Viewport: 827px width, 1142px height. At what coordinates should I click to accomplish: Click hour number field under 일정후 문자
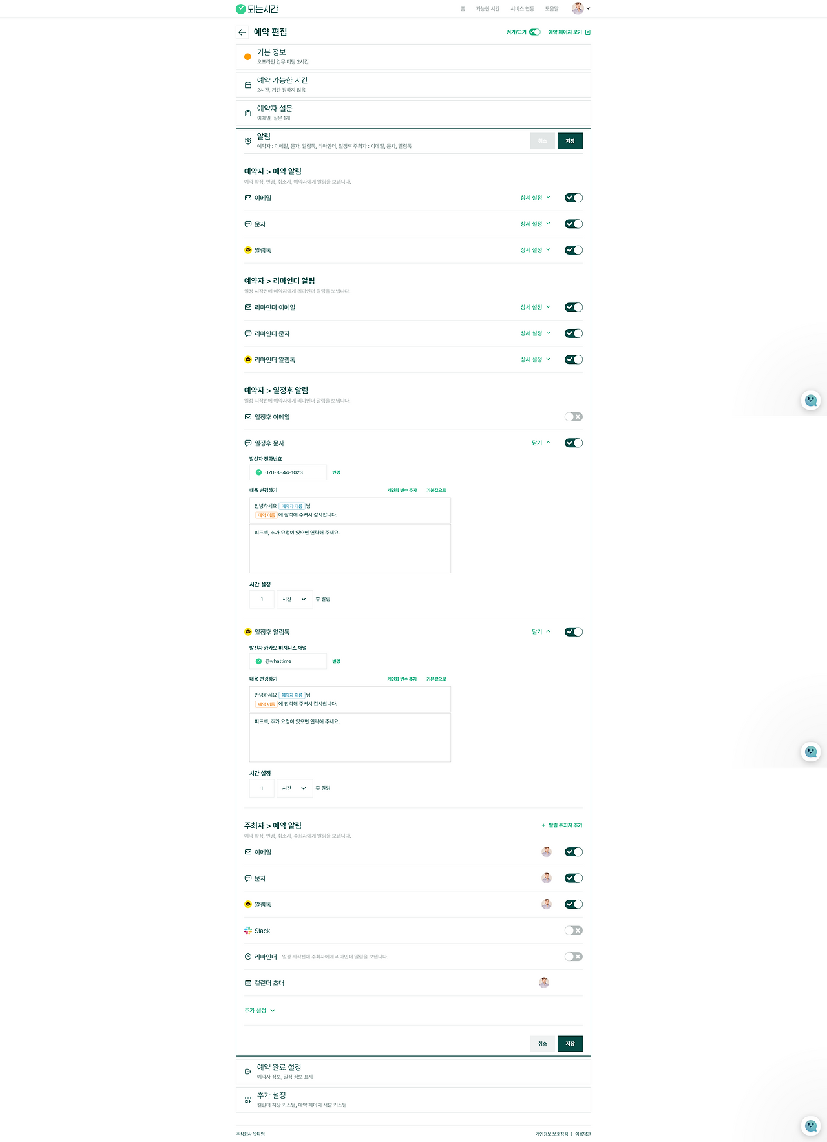click(x=262, y=599)
